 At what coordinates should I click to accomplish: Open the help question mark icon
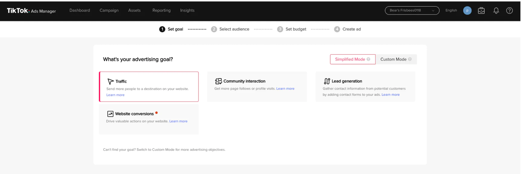[509, 11]
